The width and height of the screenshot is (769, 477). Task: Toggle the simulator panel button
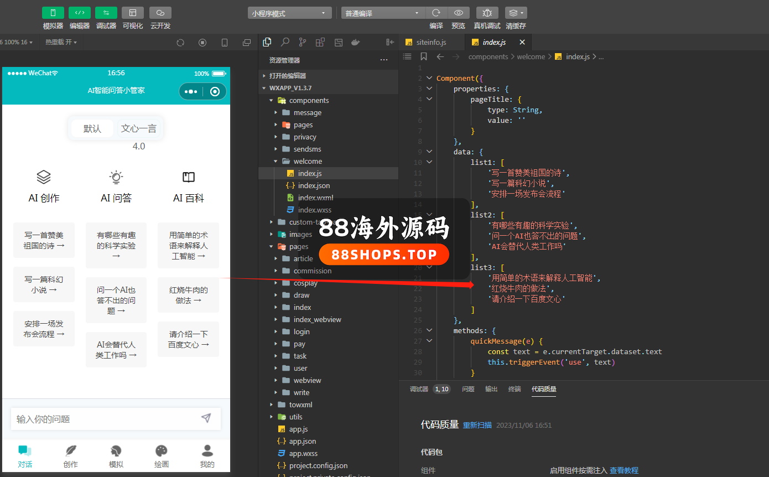pyautogui.click(x=53, y=13)
